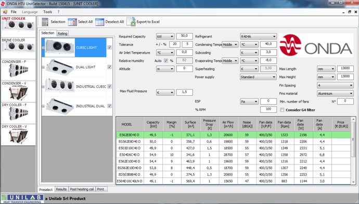
Task: Click the Max Fluid Pressure value field
Action: coord(184,92)
